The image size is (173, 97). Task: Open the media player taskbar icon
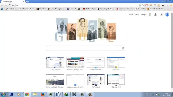19,95
